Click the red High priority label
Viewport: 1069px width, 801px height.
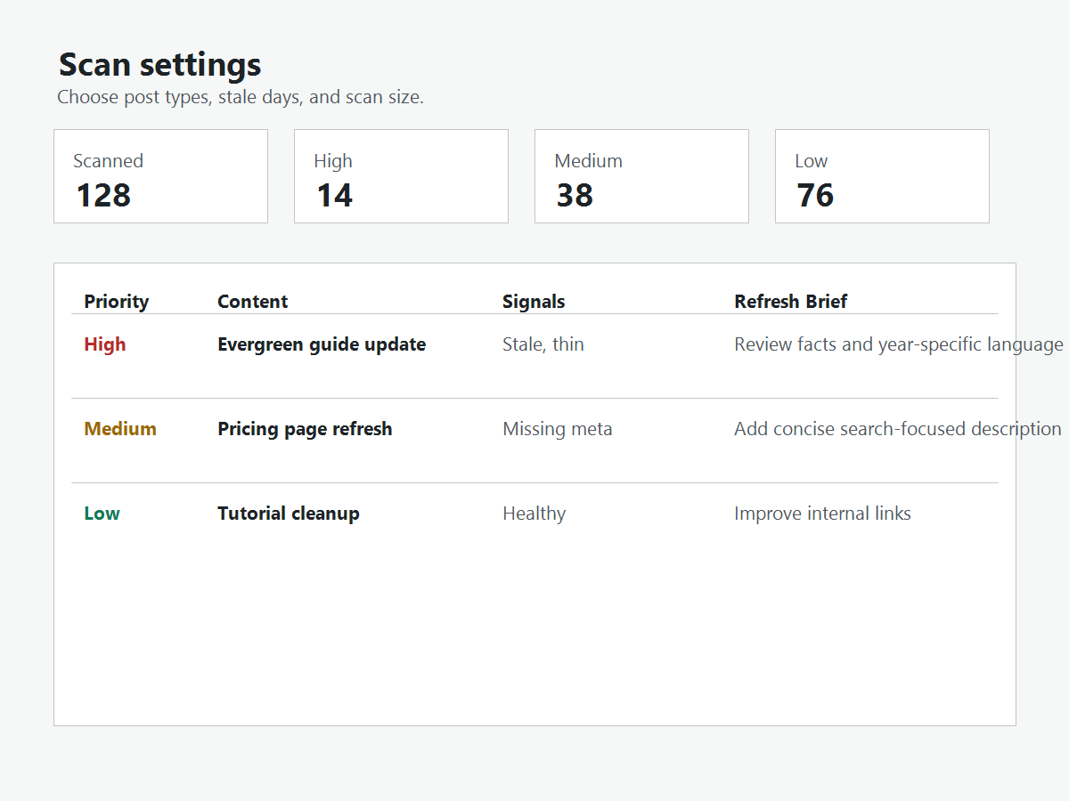(105, 344)
